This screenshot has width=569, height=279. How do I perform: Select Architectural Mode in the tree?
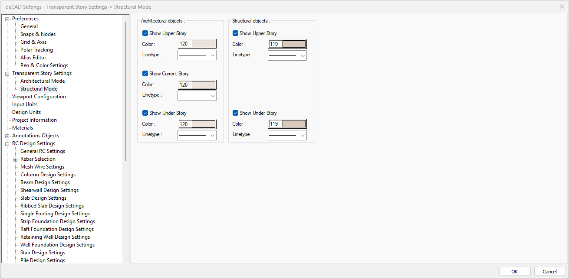(43, 81)
